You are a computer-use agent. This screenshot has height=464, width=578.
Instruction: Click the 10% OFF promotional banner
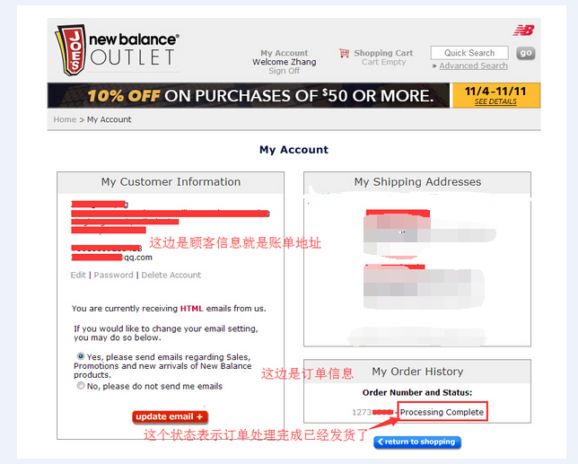point(249,95)
